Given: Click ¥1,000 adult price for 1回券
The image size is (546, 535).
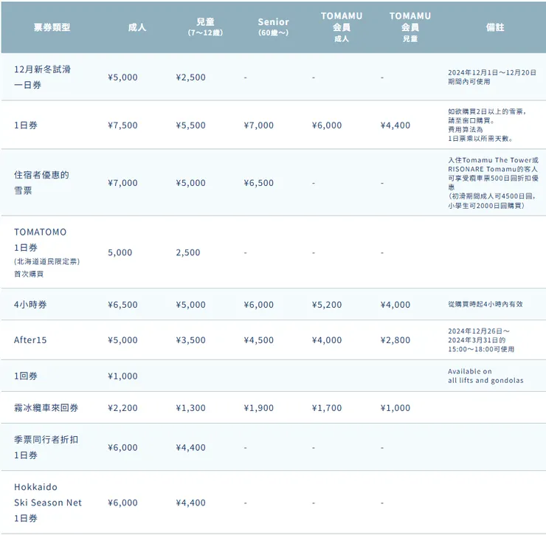Looking at the screenshot, I should click(x=122, y=376).
